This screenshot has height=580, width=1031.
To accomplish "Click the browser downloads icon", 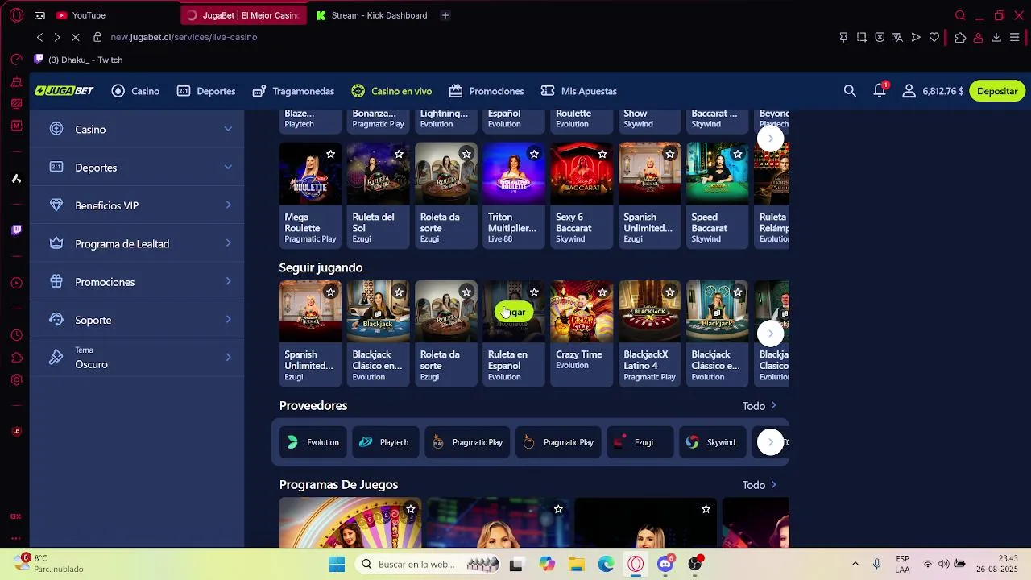I will [996, 37].
